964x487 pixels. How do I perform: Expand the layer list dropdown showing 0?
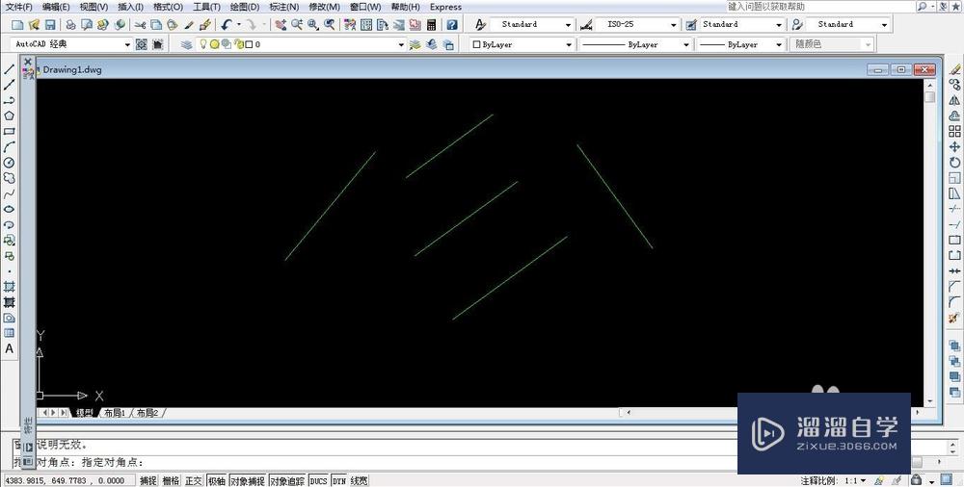click(x=401, y=44)
